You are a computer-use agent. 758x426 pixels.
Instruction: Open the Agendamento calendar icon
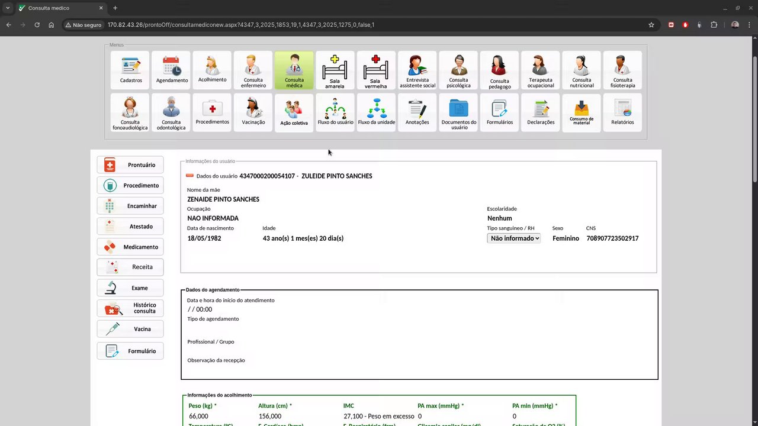pos(172,70)
